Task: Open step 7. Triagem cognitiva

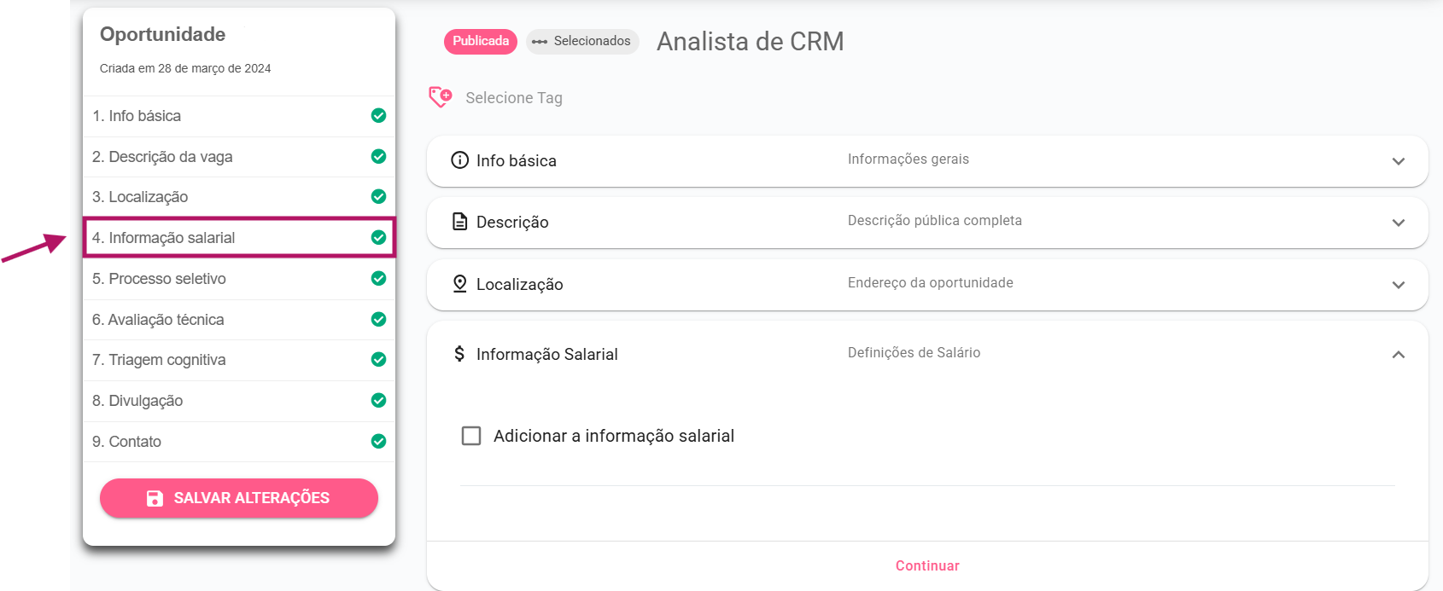Action: (160, 360)
